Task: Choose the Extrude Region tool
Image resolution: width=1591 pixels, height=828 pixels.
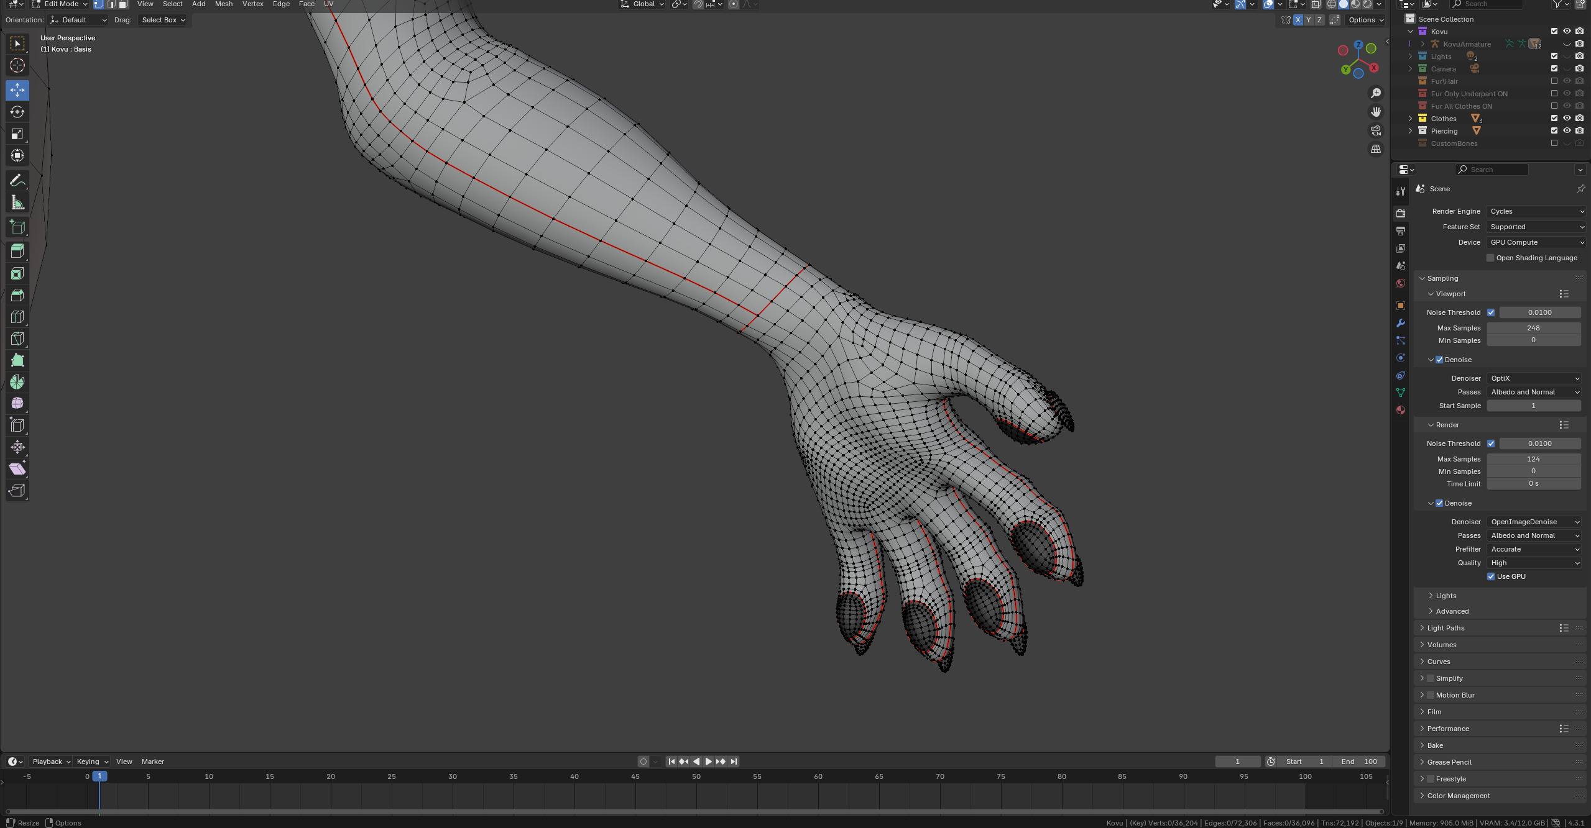Action: click(17, 252)
